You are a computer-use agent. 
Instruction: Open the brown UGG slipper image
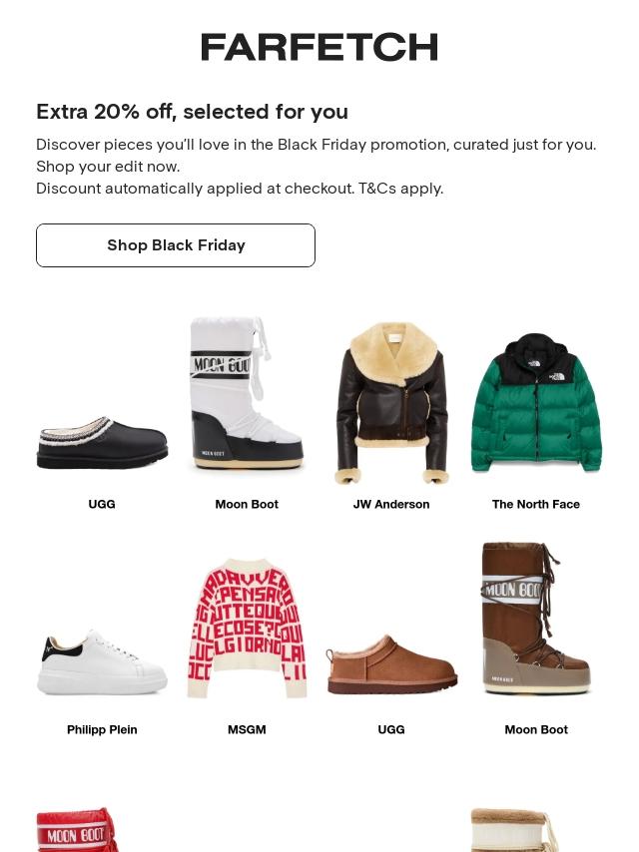[x=391, y=662]
